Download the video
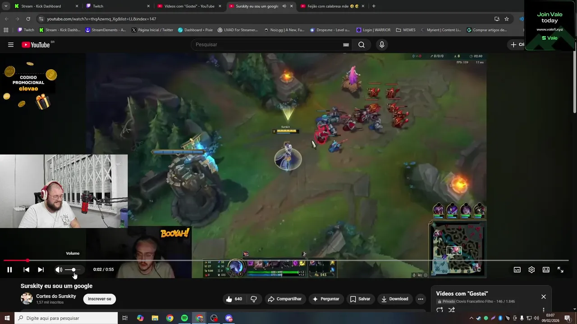577x324 pixels. click(x=394, y=299)
